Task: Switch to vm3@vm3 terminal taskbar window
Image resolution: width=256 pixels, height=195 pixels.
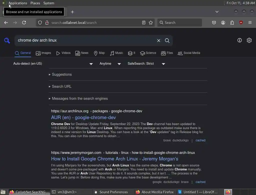Action: 71,192
